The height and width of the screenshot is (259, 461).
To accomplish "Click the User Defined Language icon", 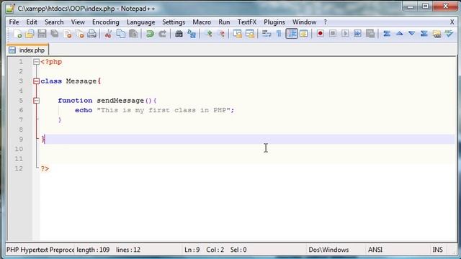I will point(304,34).
